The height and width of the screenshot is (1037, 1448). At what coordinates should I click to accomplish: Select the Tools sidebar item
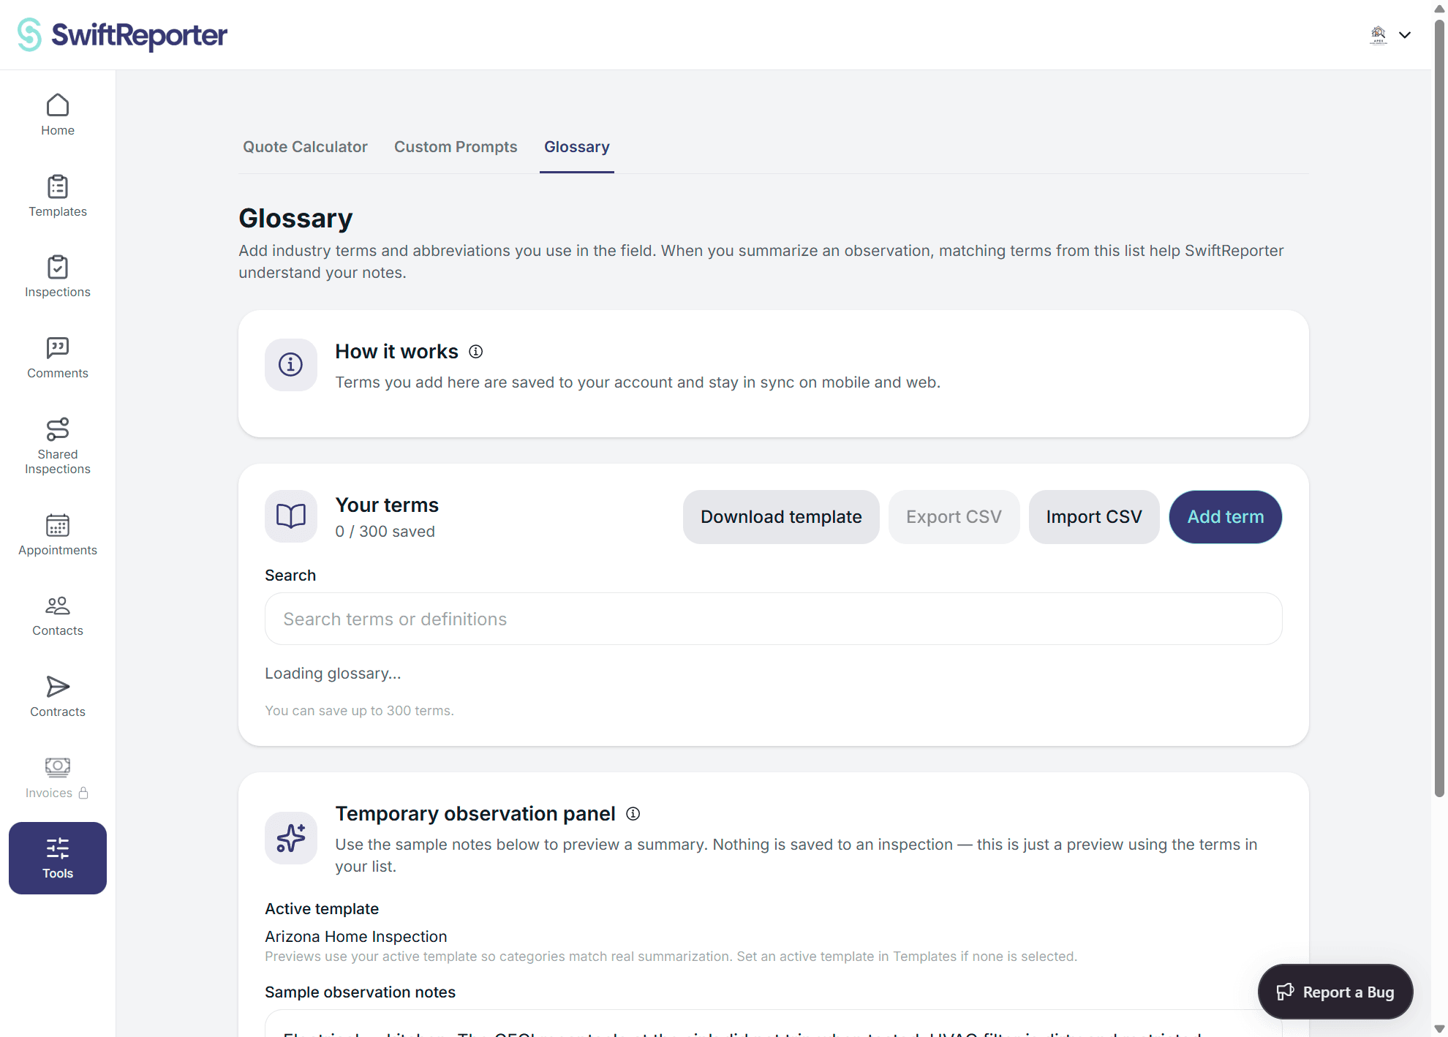coord(58,858)
